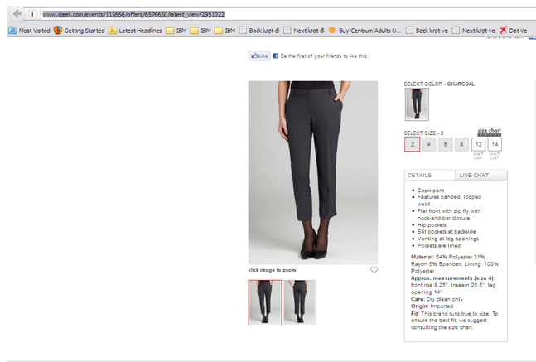Screen dimensions: 536x362
Task: Select size 2
Action: click(x=412, y=144)
